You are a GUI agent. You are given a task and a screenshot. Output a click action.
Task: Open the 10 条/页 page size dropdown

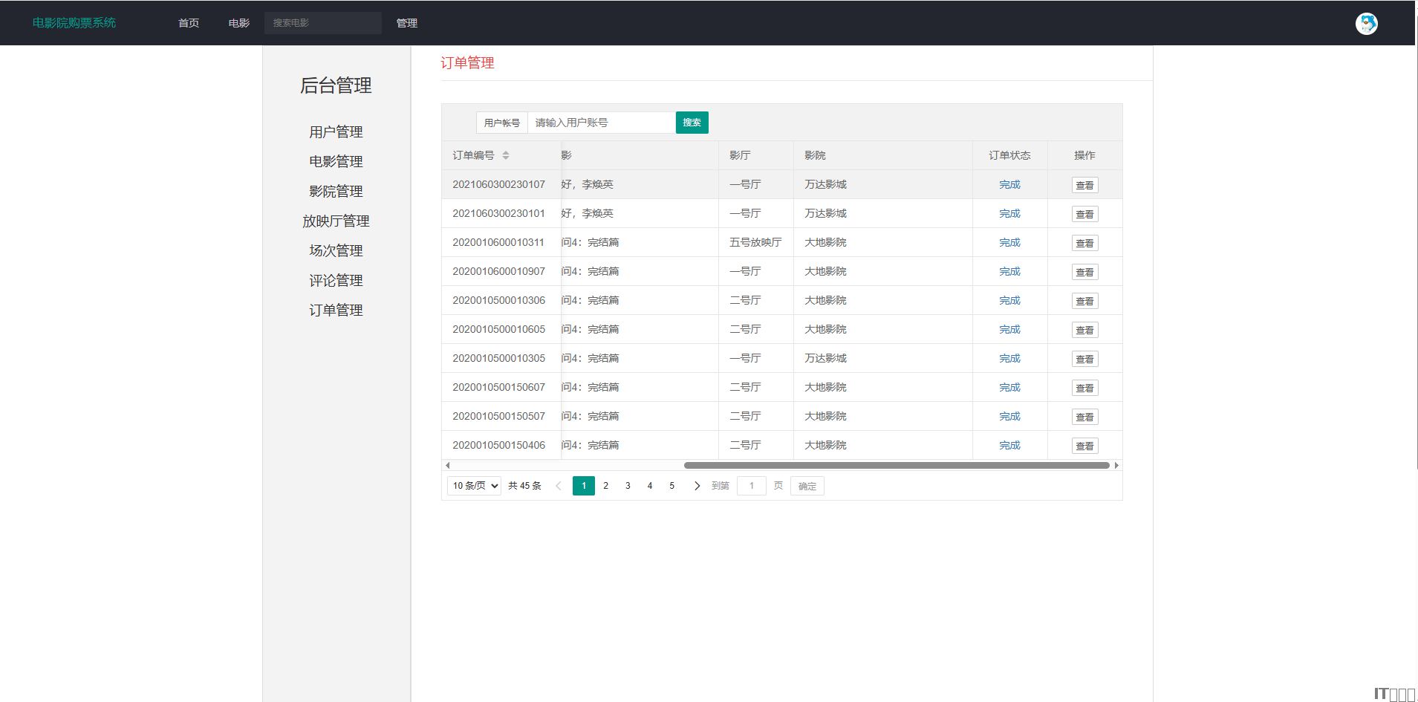(474, 486)
